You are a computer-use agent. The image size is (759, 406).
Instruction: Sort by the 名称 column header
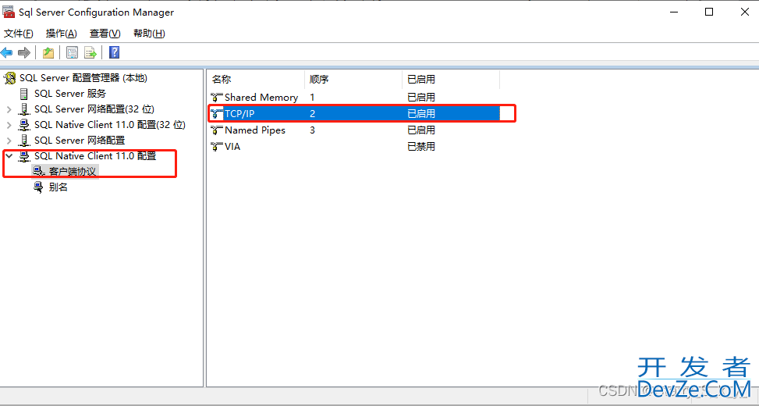coord(256,80)
